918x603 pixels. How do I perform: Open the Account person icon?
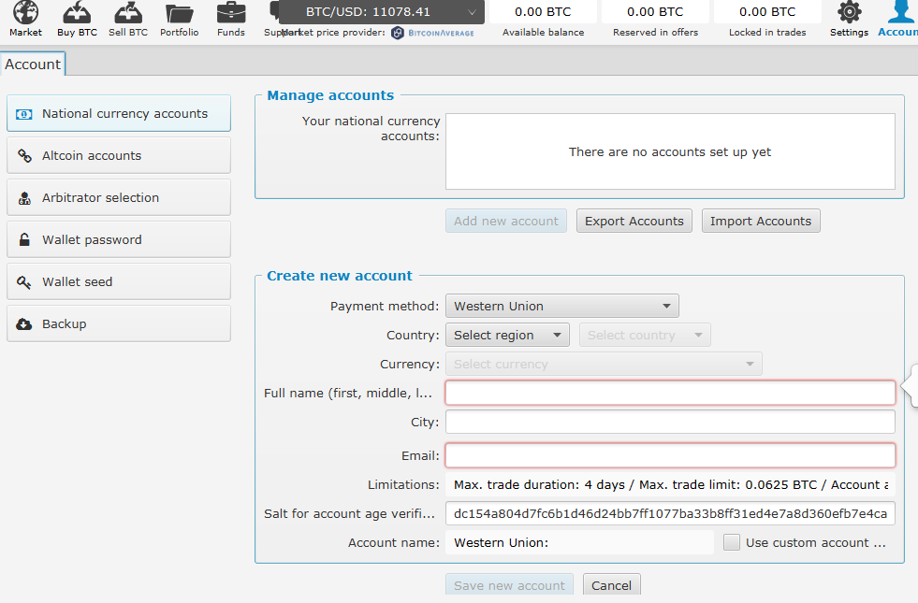point(900,12)
